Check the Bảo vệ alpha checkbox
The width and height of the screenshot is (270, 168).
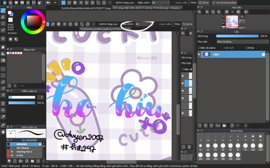(199, 48)
